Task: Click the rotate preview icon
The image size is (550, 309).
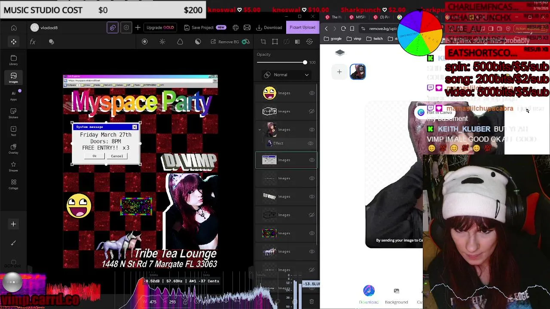Action: tap(310, 42)
